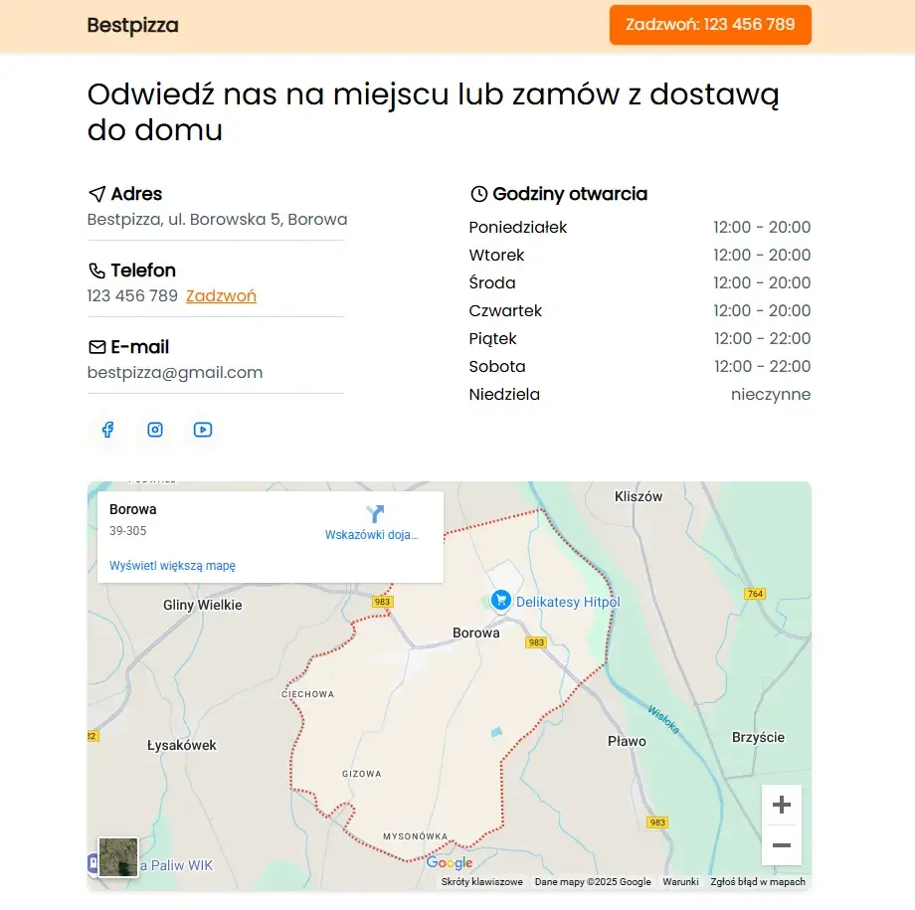Click the phone icon beside Telefon
Viewport: 915px width, 910px height.
click(x=95, y=271)
